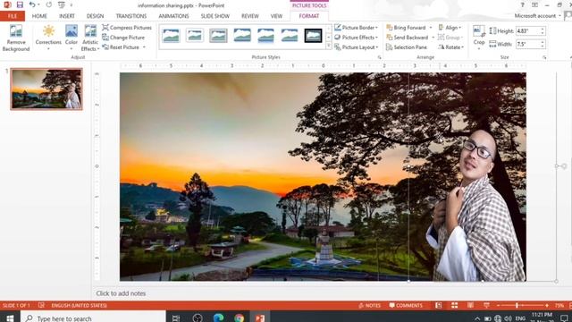Screen dimensions: 572x322
Task: Click the Redo icon in Quick Access
Action: coord(49,4)
